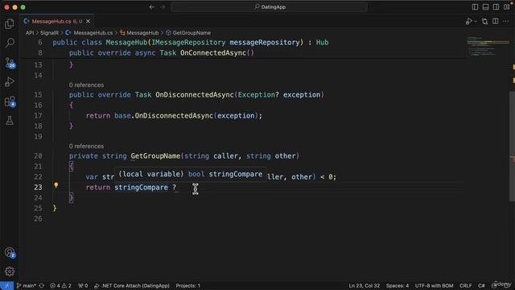Image resolution: width=515 pixels, height=290 pixels.
Task: Open the Manage gear menu
Action: [10, 271]
